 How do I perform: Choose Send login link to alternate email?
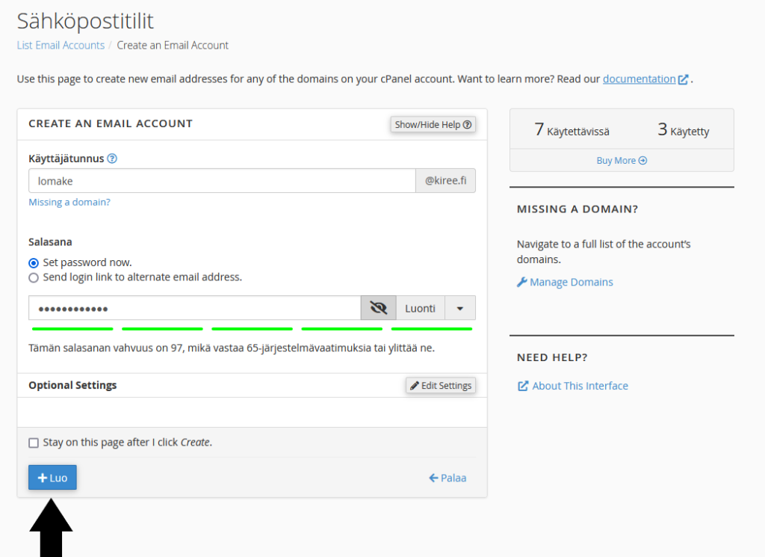click(x=34, y=277)
